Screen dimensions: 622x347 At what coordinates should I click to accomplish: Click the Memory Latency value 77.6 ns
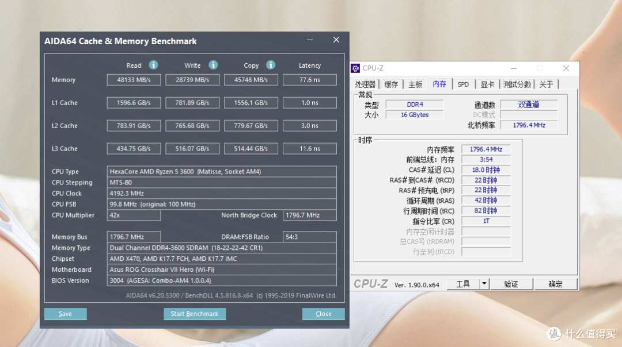310,79
